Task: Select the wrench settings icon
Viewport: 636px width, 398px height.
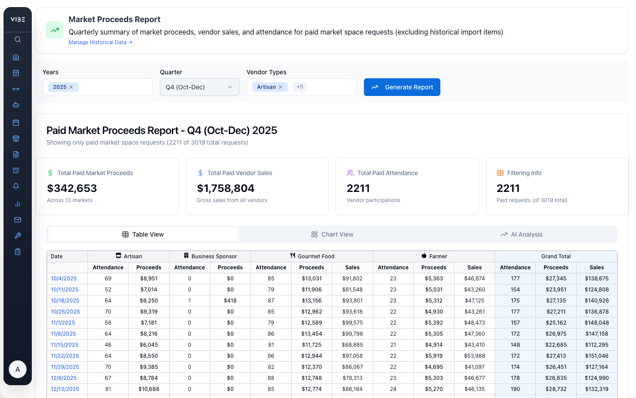Action: click(x=17, y=235)
